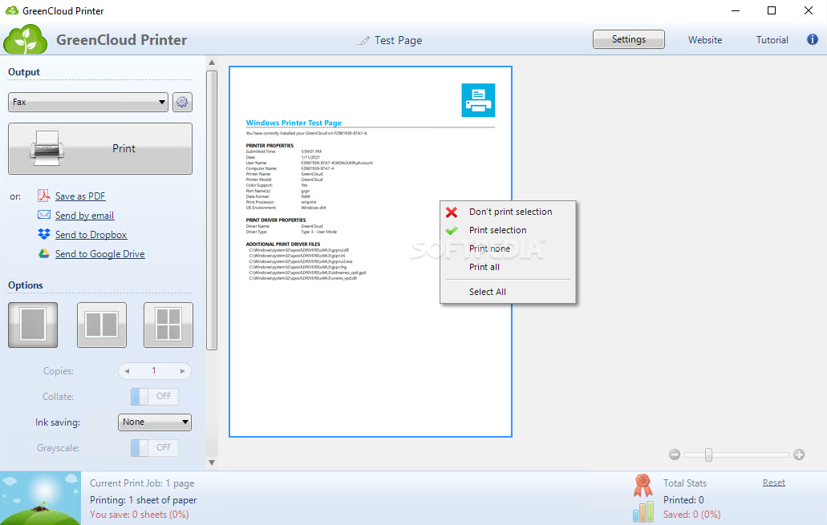Click the envelope icon beside Send by email
827x525 pixels.
(44, 215)
